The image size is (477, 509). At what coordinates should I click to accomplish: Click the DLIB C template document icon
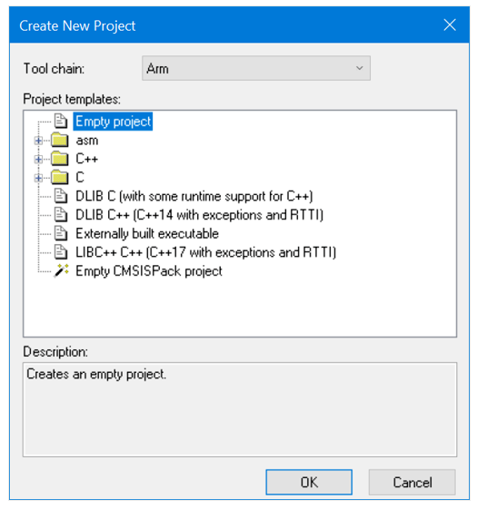[x=61, y=196]
